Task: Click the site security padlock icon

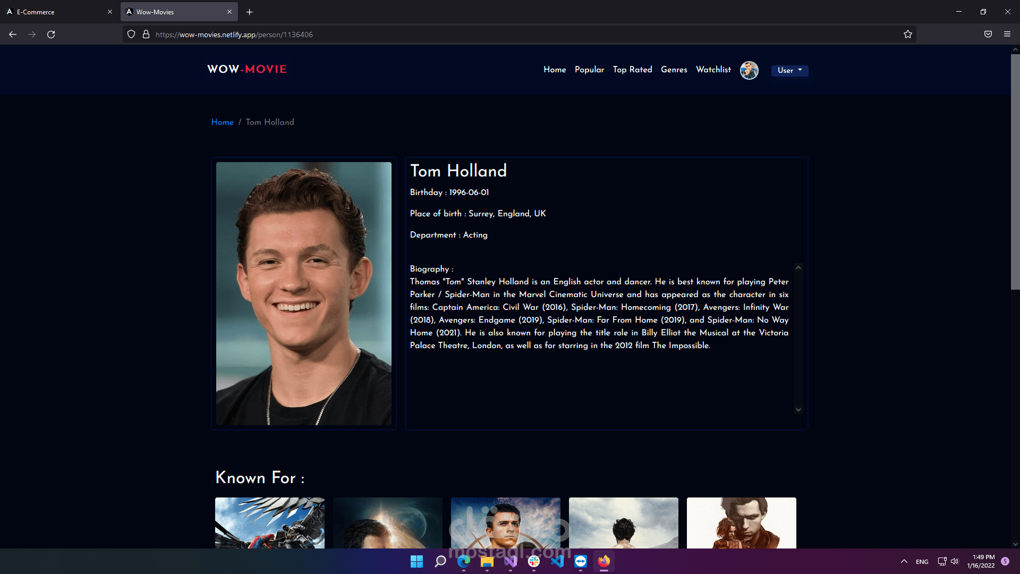Action: [x=146, y=35]
